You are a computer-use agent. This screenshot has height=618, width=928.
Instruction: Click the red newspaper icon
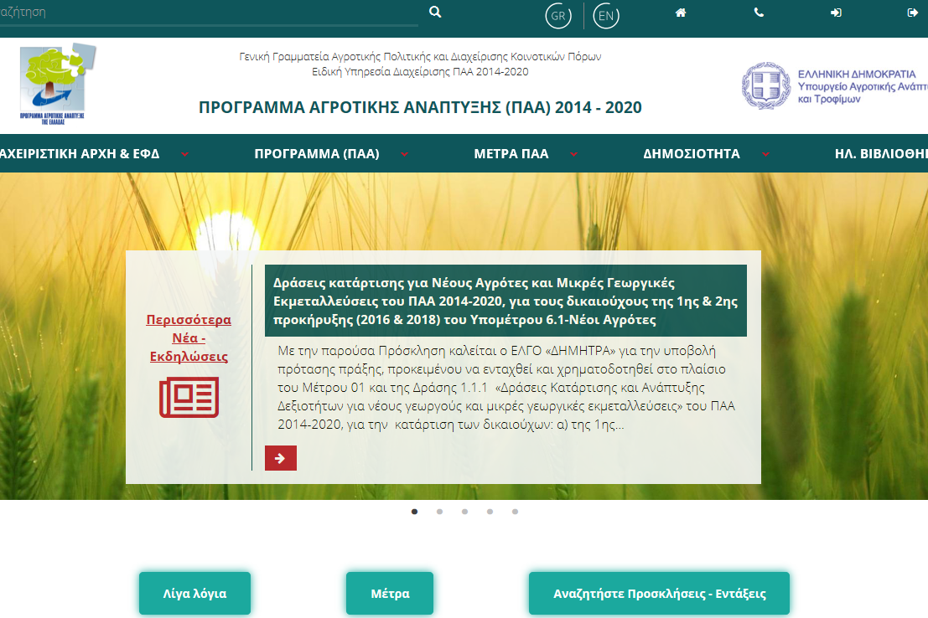pyautogui.click(x=189, y=397)
